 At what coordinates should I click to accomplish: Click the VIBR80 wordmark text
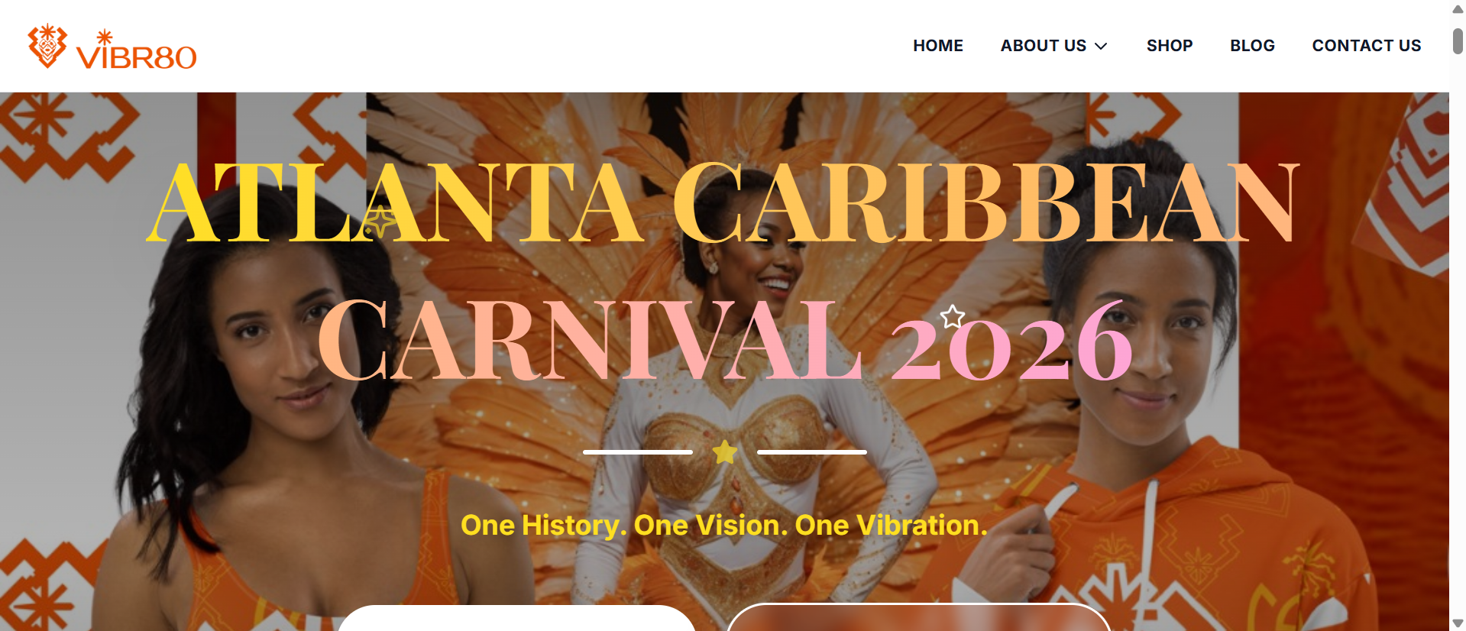[x=136, y=51]
